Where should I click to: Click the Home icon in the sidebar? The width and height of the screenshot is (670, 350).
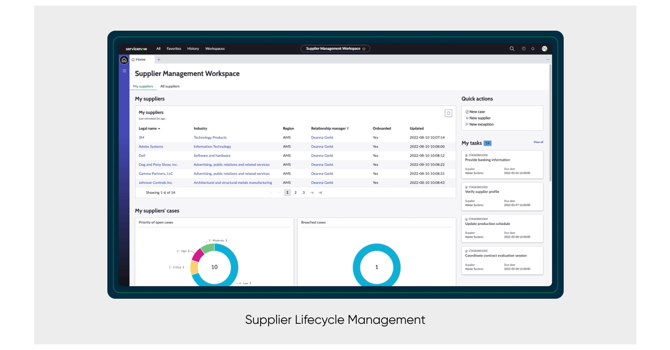pos(123,59)
